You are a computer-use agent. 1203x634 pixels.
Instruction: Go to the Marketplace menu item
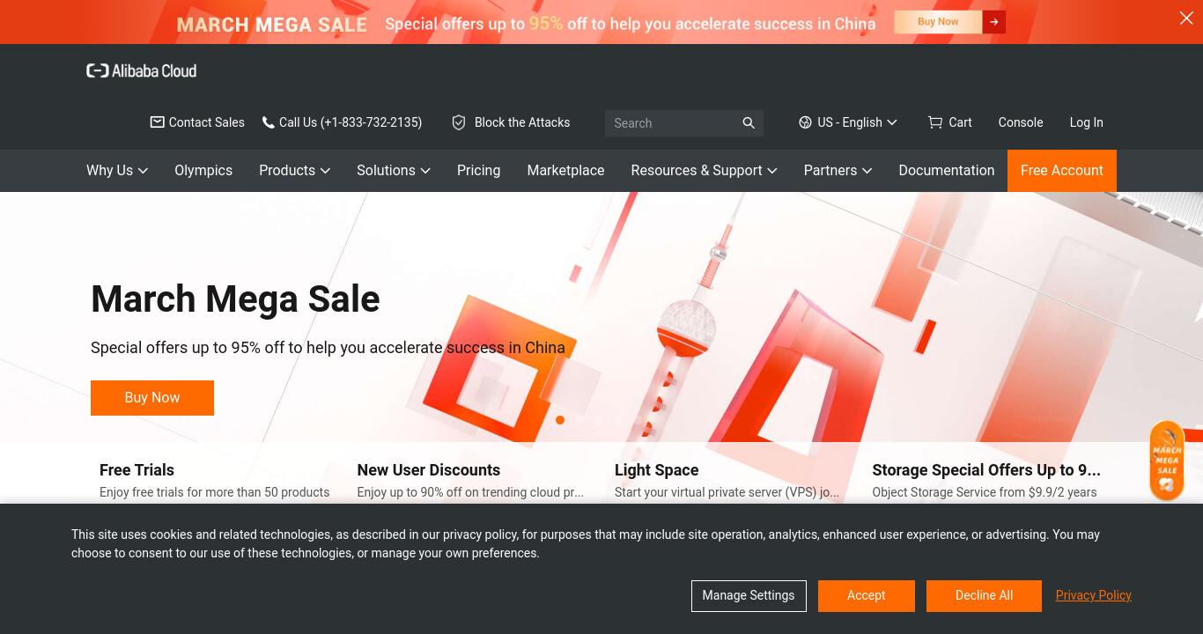[565, 171]
